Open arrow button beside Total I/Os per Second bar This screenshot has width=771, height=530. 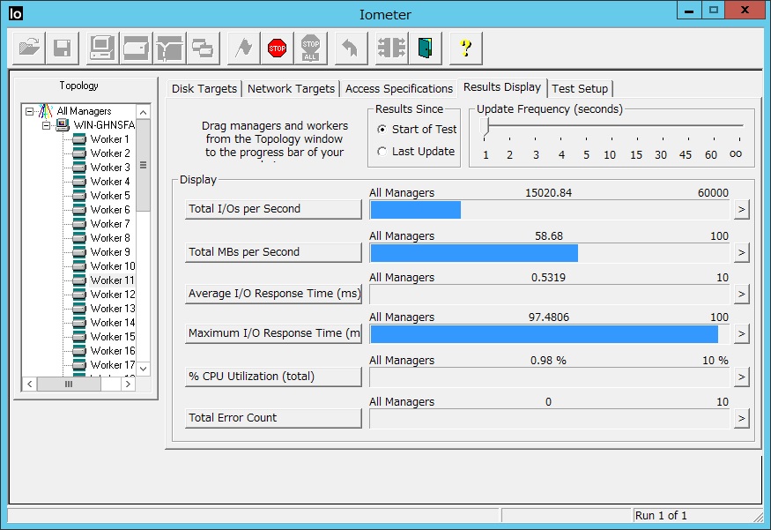741,210
